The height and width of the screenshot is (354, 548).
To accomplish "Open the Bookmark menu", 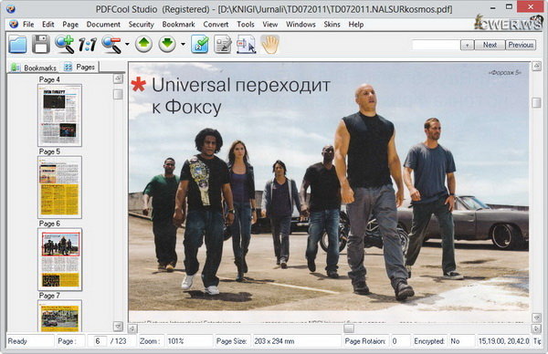I will coord(178,25).
